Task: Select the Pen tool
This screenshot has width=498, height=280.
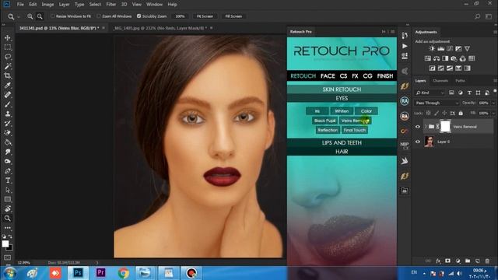Action: 8,171
